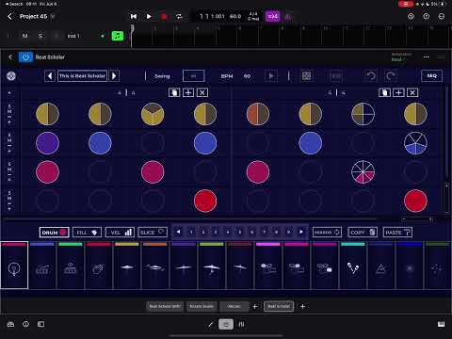Open the Beat Scholar round logo menu
Viewport: 452px width, 339px height.
point(11,75)
